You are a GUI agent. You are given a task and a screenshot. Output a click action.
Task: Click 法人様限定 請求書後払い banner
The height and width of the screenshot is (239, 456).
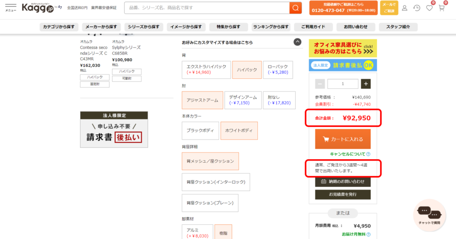[114, 130]
